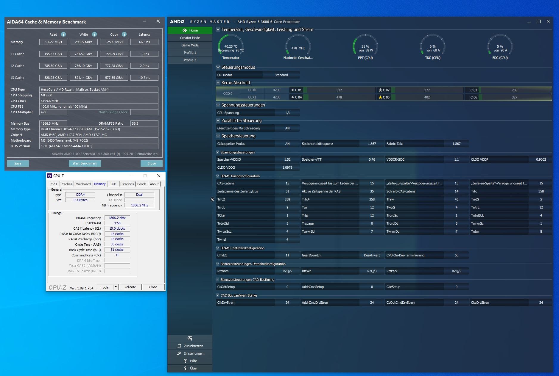Click the OC-Modus Standard value
The image size is (559, 376).
click(x=281, y=75)
